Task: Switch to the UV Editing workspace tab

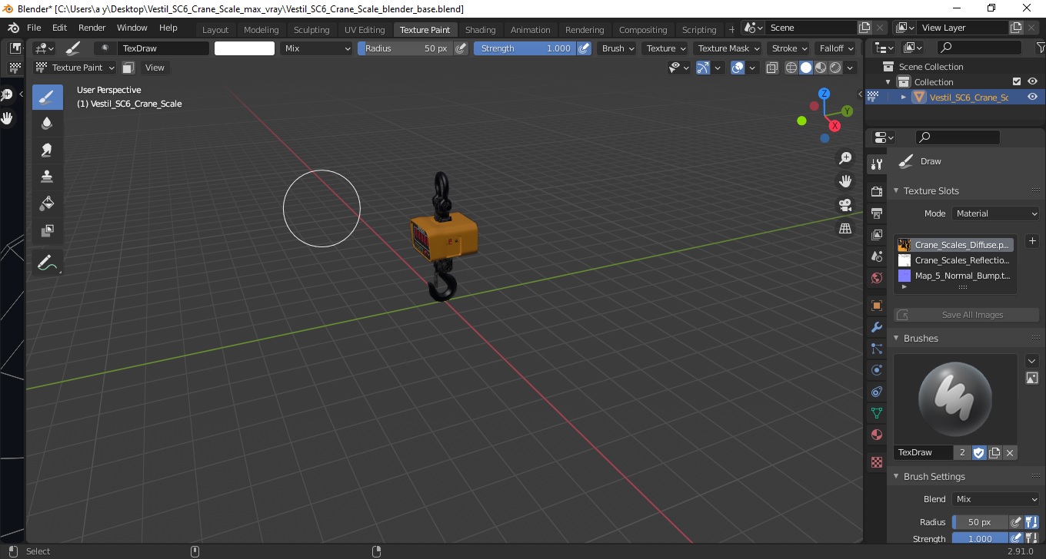Action: pos(365,30)
